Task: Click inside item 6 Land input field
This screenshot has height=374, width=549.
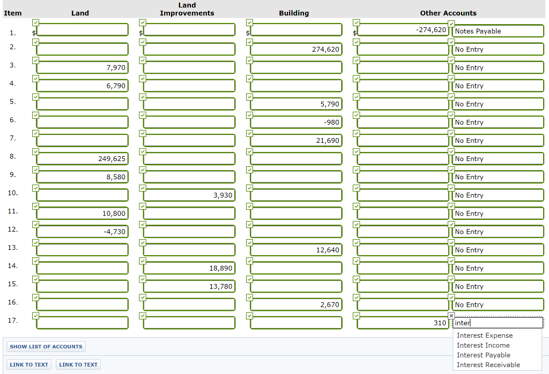Action: [80, 121]
